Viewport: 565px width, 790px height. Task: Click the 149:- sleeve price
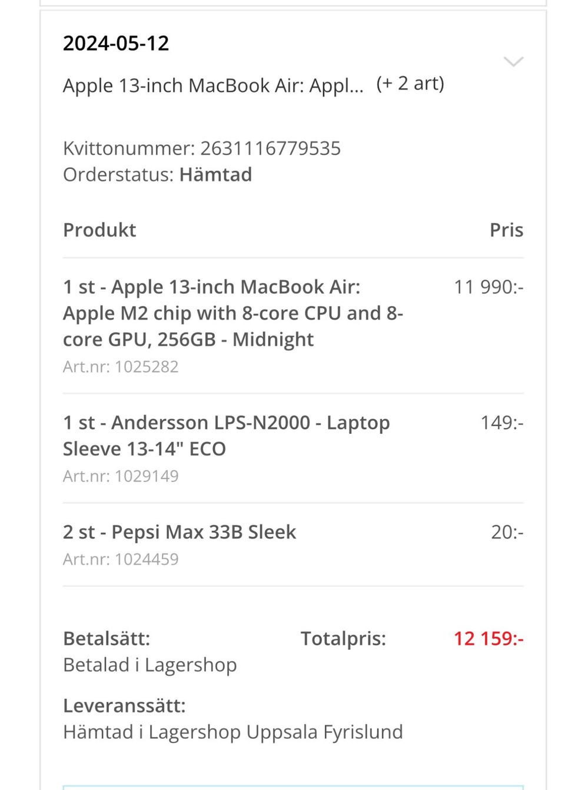[501, 423]
